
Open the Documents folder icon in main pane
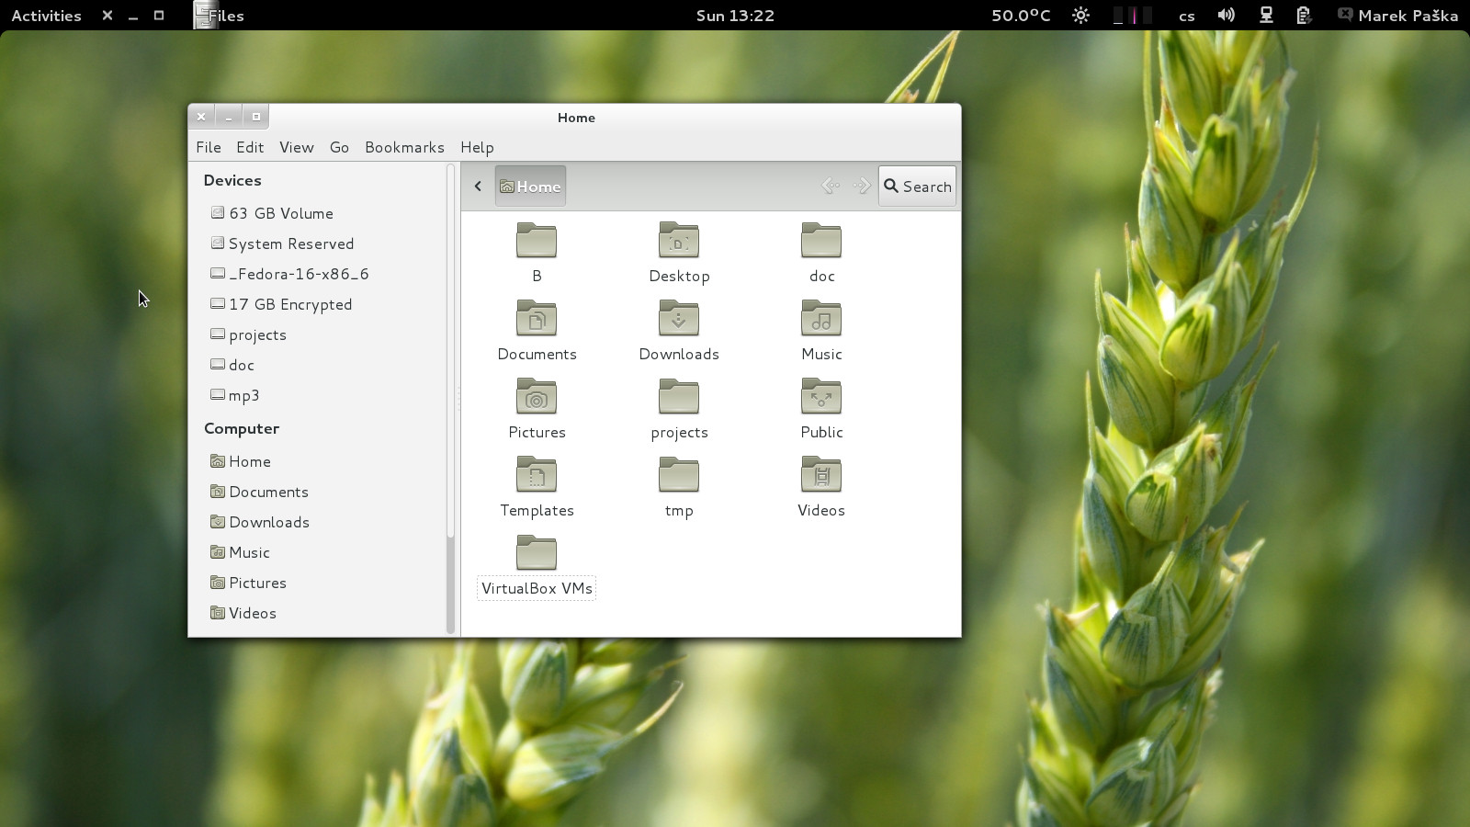coord(537,319)
